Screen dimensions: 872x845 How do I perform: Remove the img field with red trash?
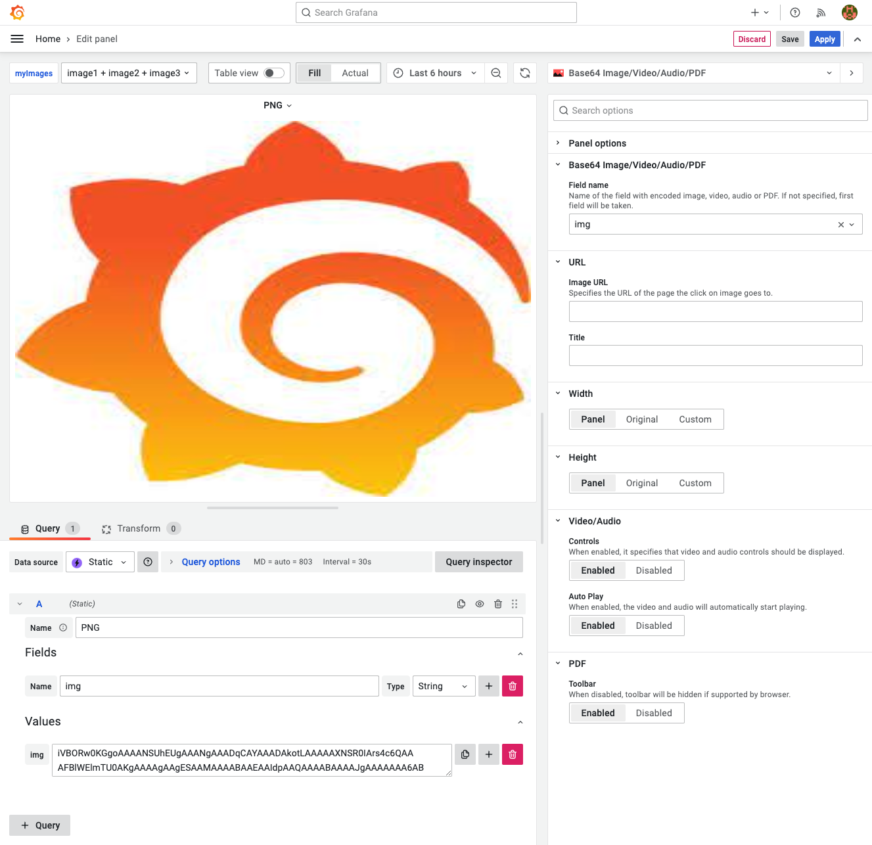coord(513,686)
